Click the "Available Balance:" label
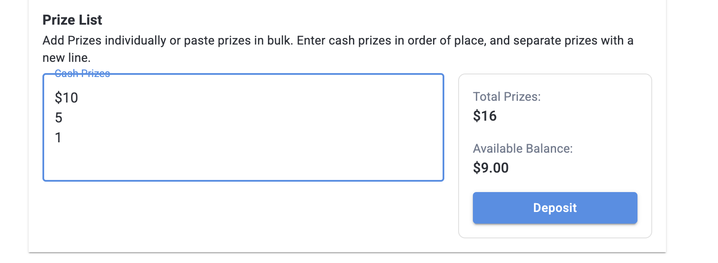718x263 pixels. pos(523,148)
